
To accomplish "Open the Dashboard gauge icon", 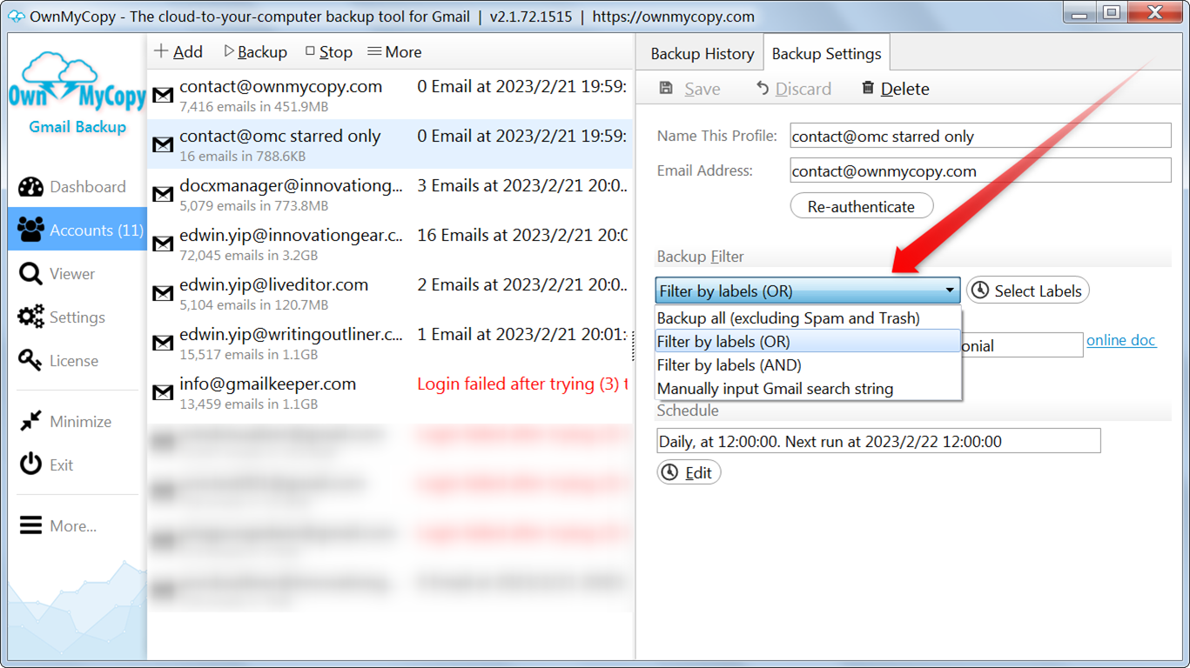I will pos(30,187).
